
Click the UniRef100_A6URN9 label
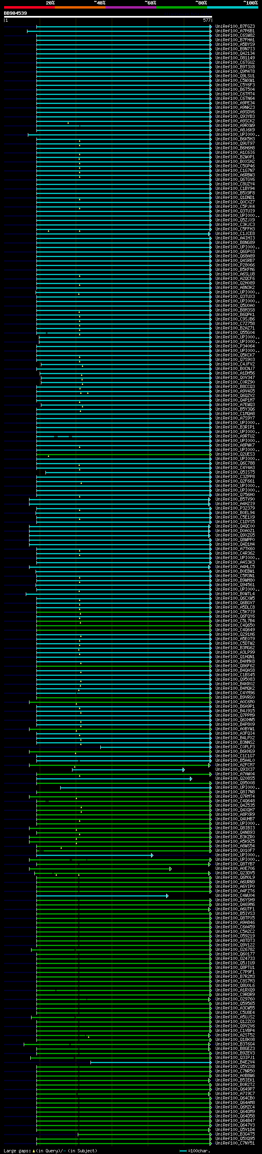[x=235, y=882]
